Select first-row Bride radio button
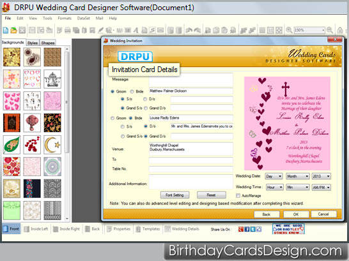This screenshot has height=261, width=349. [x=132, y=91]
